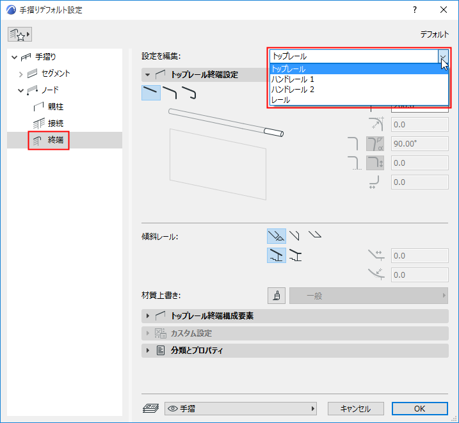The height and width of the screenshot is (423, 459).
Task: Choose レール in the dropdown list
Action: click(359, 100)
